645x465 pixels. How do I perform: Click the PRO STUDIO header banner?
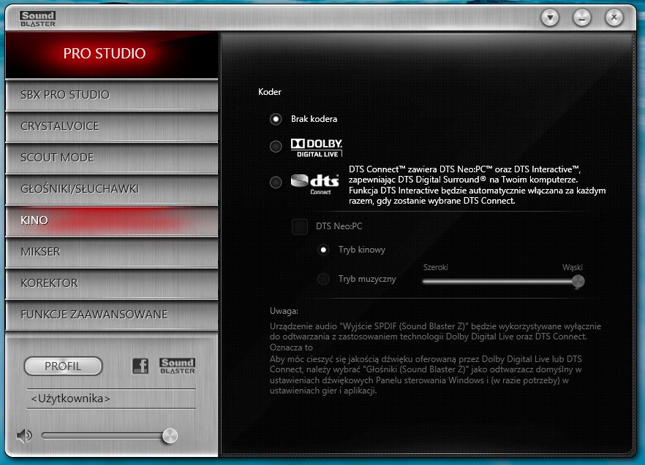(111, 54)
